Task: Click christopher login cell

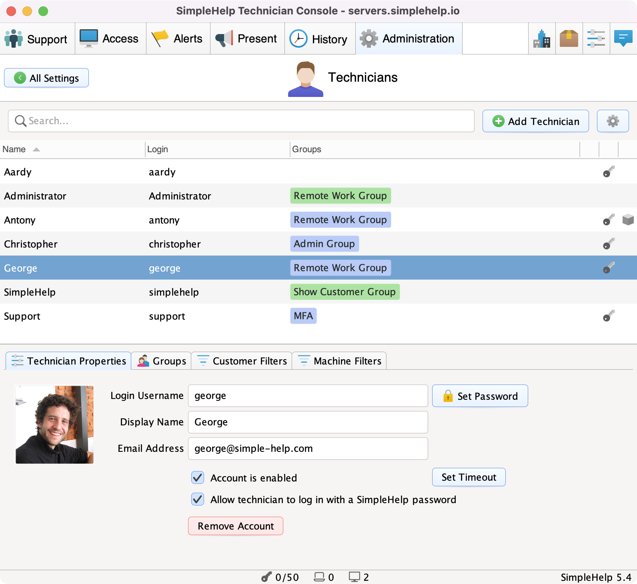Action: [x=175, y=244]
